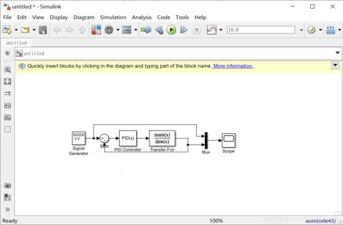
Task: Click the More information link
Action: point(233,66)
